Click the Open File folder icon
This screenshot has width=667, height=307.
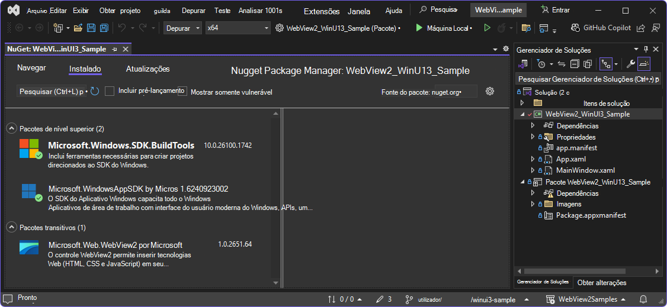tap(78, 28)
